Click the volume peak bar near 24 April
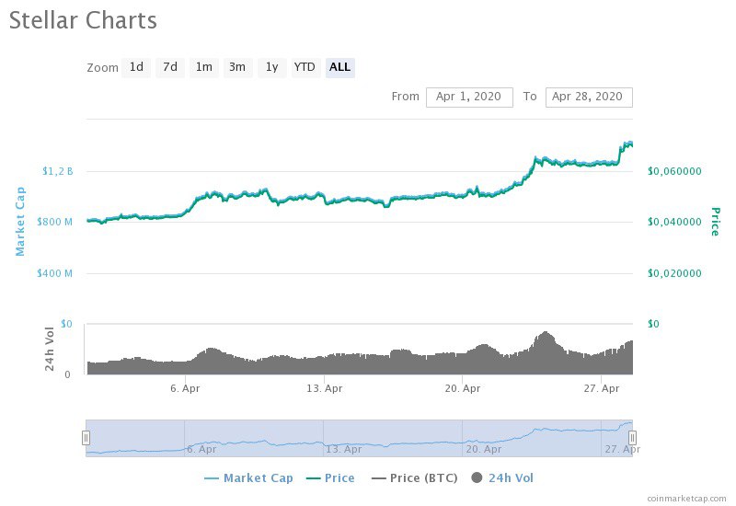The image size is (736, 506). tap(545, 353)
